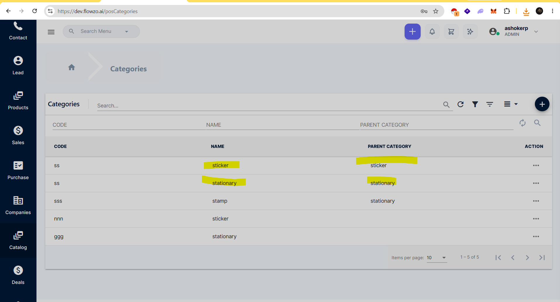Viewport: 560px width, 302px height.
Task: Open the shopping cart icon
Action: (x=451, y=31)
